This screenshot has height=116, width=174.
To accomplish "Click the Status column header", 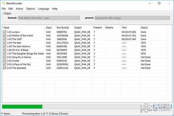I will pyautogui.click(x=155, y=27).
